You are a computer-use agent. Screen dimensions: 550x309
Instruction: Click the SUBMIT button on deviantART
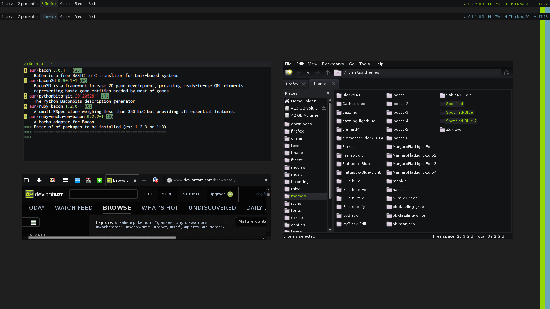[191, 194]
